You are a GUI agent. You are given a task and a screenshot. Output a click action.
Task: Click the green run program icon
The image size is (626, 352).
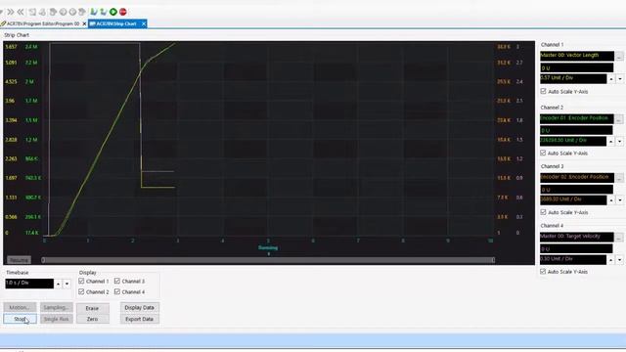tap(113, 12)
